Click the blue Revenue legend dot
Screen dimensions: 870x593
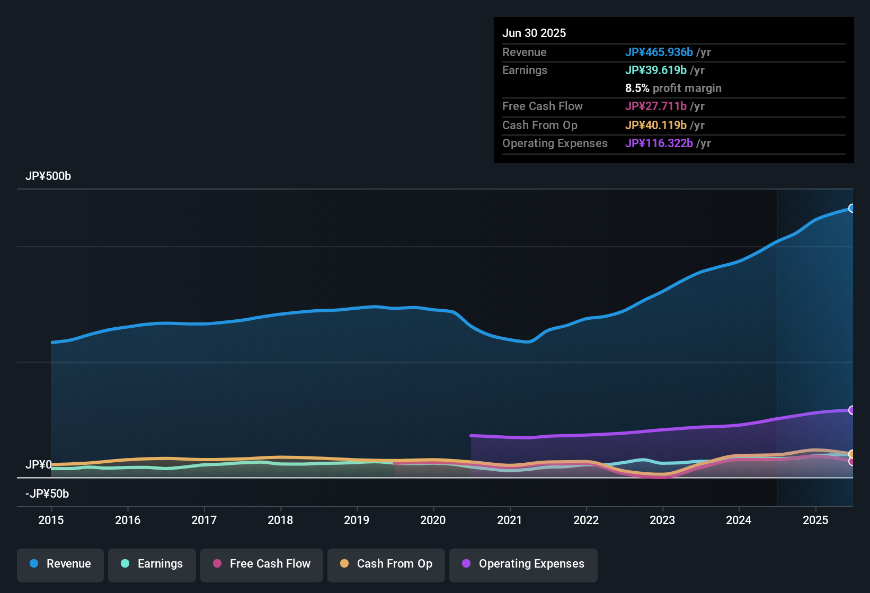tap(34, 564)
